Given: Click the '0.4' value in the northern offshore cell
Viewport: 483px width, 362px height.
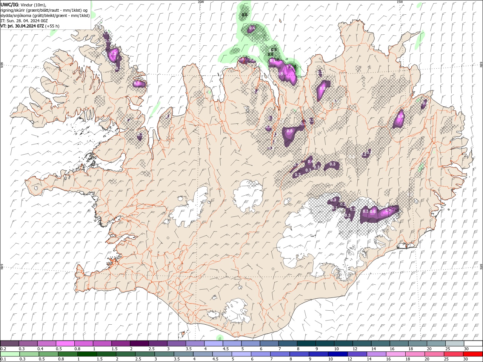Looking at the screenshot, I should click(252, 28).
